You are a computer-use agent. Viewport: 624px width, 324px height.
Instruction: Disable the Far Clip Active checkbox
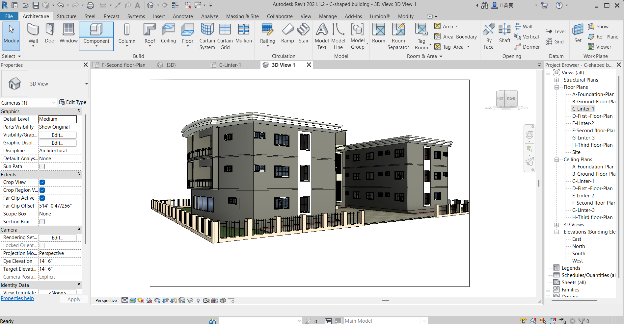coord(42,198)
